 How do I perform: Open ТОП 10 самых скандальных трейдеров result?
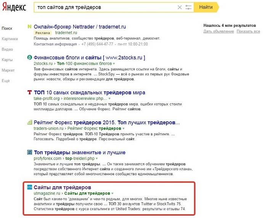[90, 93]
